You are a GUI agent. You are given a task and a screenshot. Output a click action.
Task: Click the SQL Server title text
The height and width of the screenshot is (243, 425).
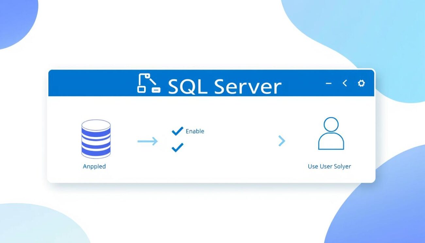tap(225, 86)
